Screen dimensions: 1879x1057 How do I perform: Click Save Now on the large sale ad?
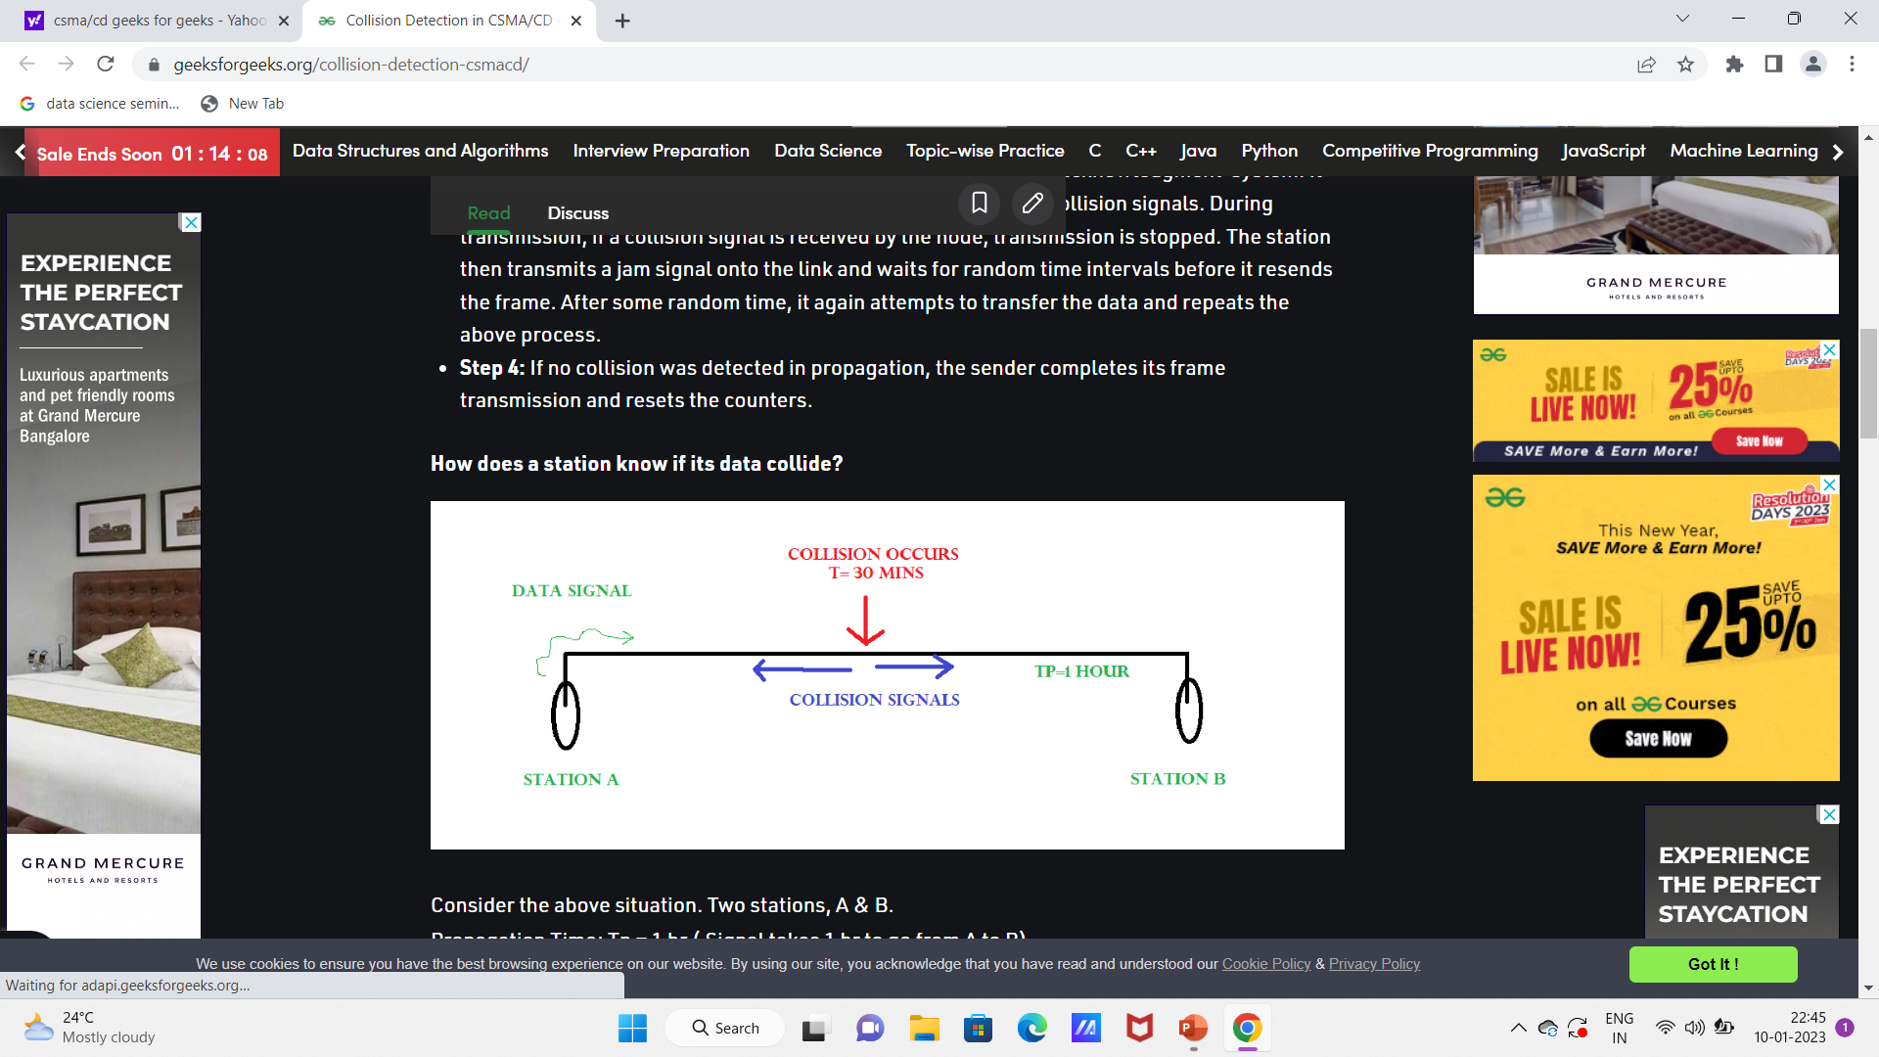(x=1658, y=739)
